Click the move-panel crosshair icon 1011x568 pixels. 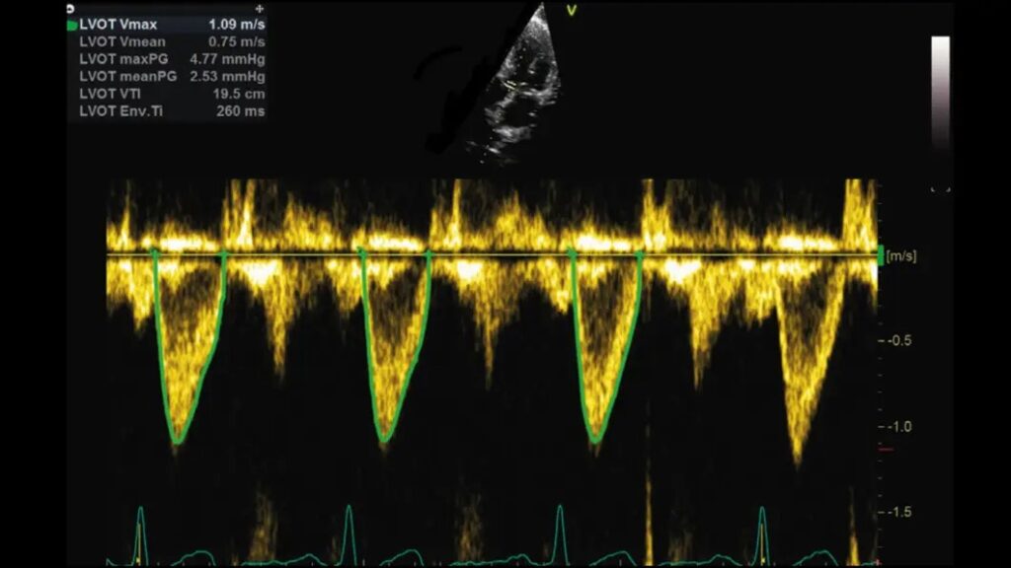pos(260,9)
